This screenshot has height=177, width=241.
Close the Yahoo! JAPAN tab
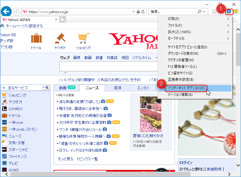[56, 20]
